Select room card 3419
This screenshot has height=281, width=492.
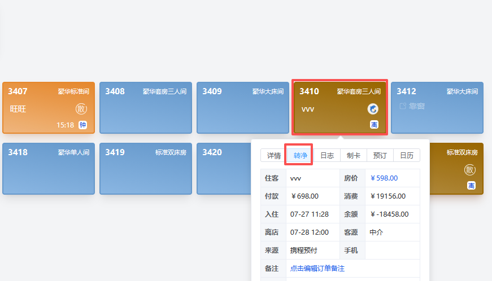[146, 169]
